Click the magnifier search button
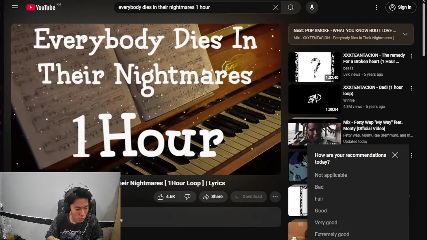The image size is (427, 240). pyautogui.click(x=291, y=7)
